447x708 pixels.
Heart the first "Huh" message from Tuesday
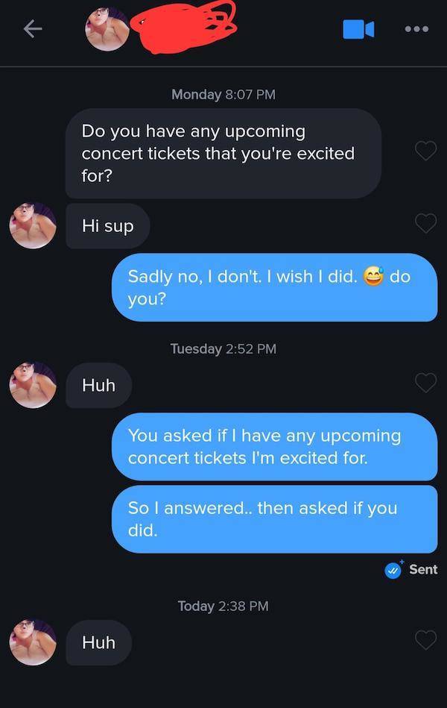click(x=425, y=383)
